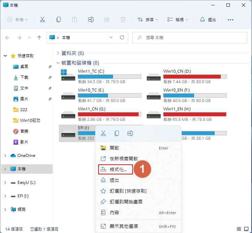Go up one folder level arrow

click(x=39, y=38)
